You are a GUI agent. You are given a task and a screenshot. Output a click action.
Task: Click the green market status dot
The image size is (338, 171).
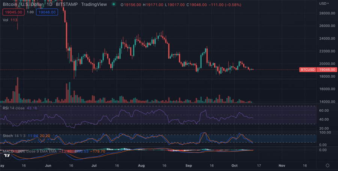113,4
